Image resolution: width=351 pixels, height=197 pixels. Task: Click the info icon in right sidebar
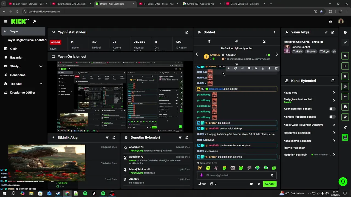(345, 32)
